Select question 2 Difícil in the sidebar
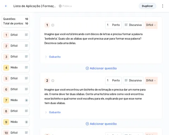 [15, 46]
